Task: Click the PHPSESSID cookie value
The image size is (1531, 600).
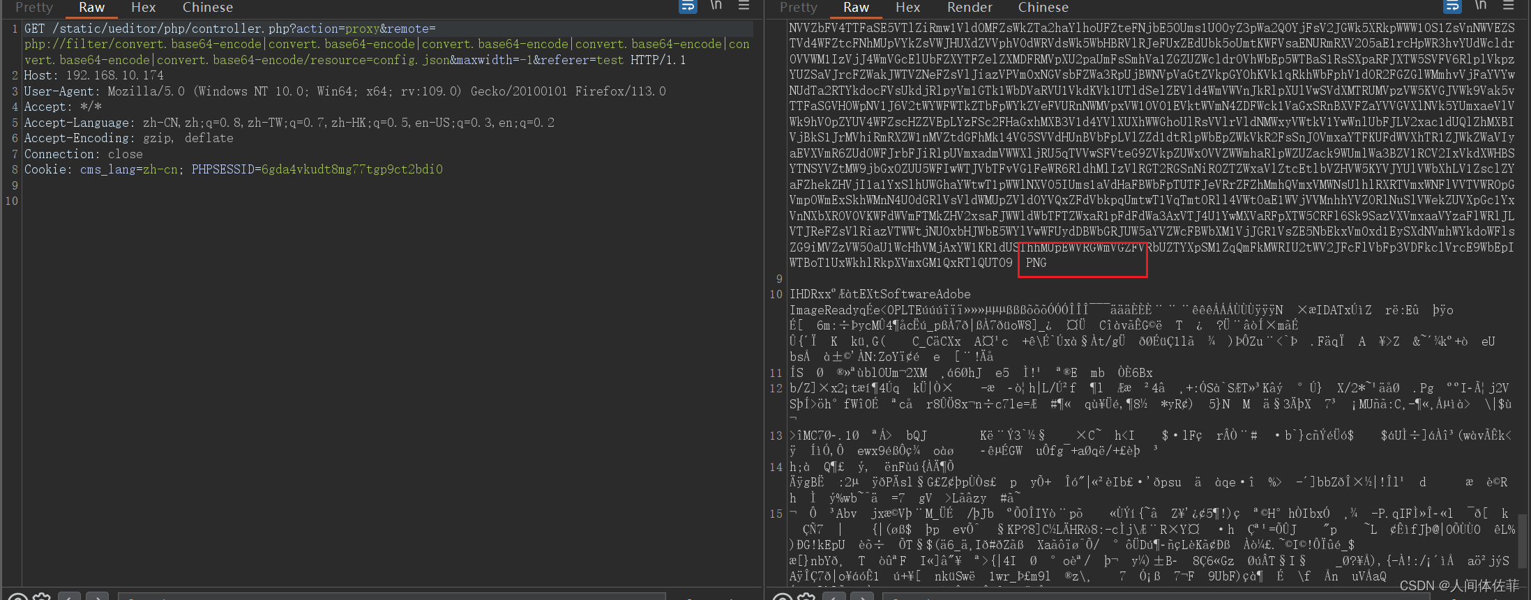Action: pos(352,169)
